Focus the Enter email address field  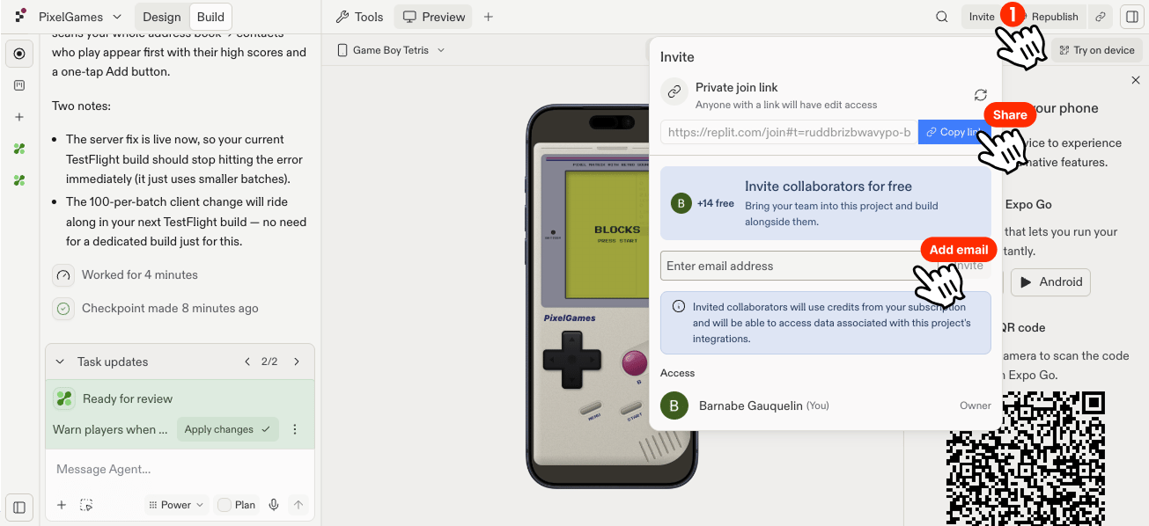pyautogui.click(x=797, y=266)
